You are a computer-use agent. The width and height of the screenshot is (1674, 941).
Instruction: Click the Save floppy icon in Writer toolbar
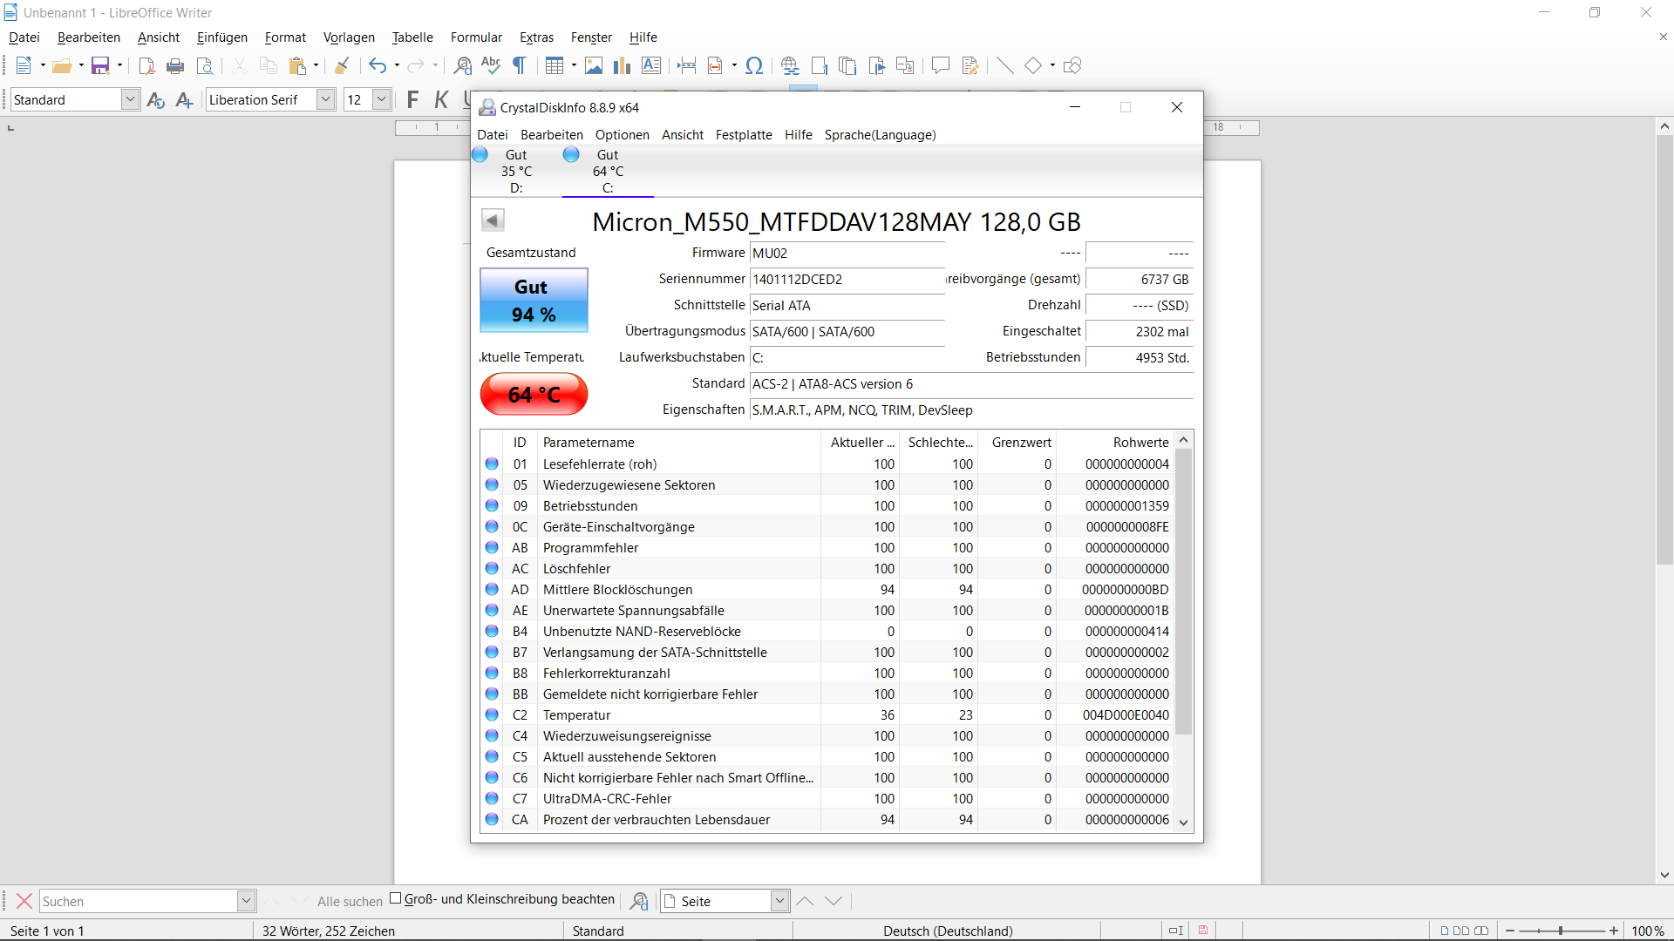100,65
